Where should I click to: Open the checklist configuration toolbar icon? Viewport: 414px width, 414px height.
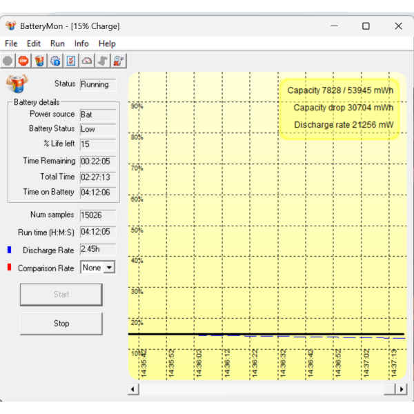(x=71, y=61)
